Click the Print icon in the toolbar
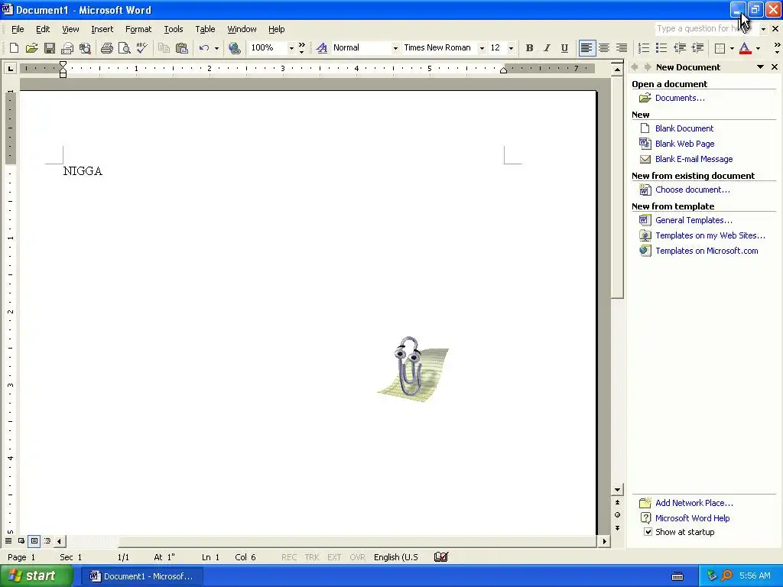The image size is (783, 587). [x=107, y=48]
